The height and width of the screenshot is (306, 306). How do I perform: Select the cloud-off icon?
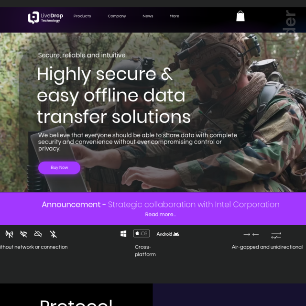pos(38,234)
